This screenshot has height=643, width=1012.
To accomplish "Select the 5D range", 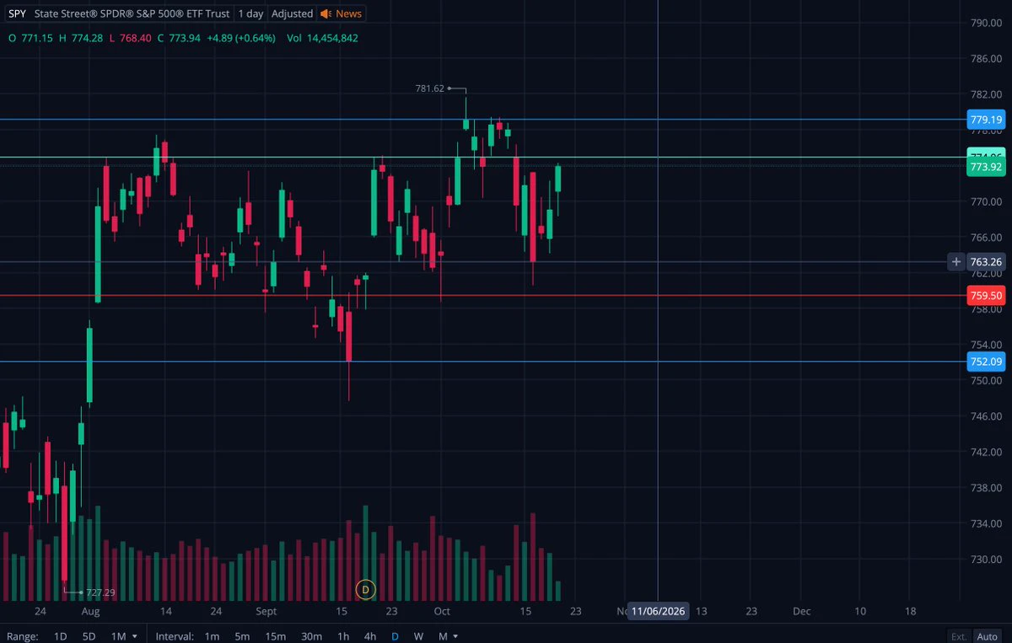I will pos(89,636).
